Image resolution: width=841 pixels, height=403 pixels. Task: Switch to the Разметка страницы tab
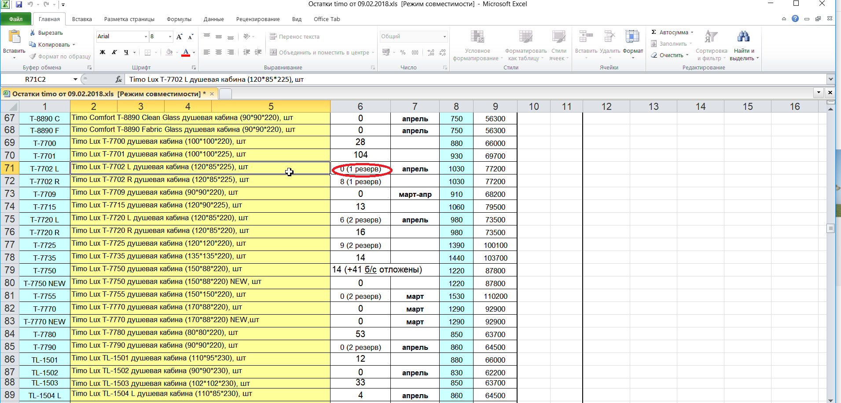tap(129, 19)
